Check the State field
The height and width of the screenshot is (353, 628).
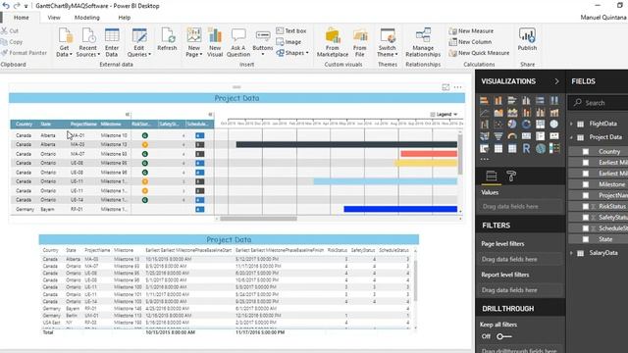(x=586, y=239)
